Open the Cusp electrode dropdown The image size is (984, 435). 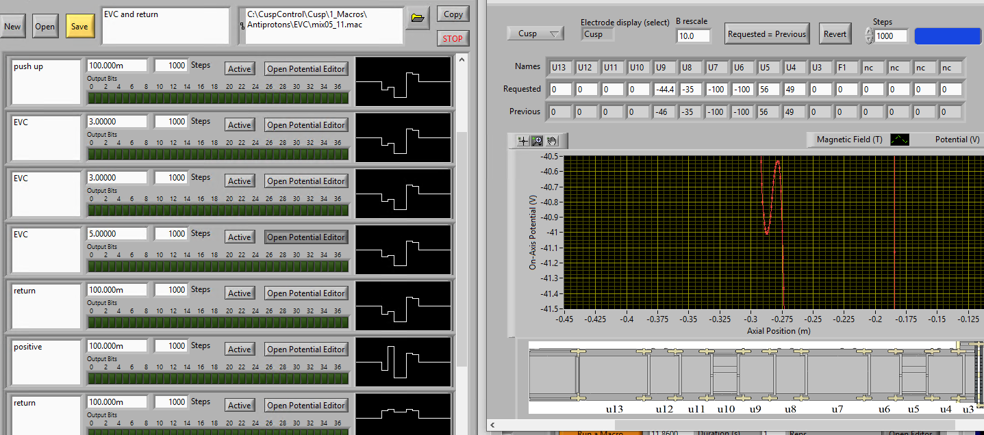click(x=535, y=34)
